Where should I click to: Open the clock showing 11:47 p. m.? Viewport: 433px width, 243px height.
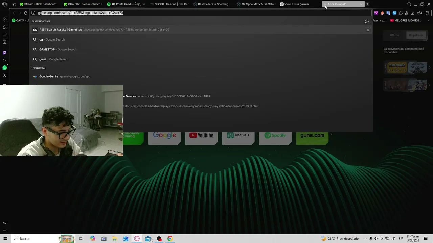coord(412,239)
